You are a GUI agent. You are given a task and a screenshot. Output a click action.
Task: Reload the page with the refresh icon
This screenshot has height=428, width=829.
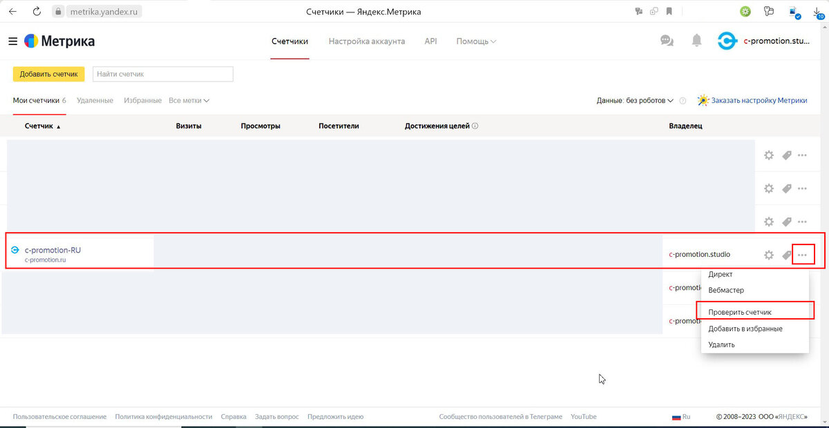pyautogui.click(x=37, y=12)
